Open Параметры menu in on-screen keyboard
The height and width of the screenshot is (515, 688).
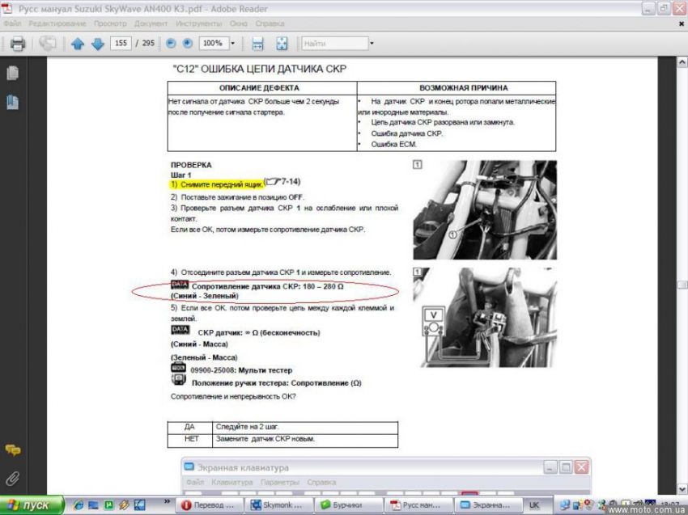point(280,482)
